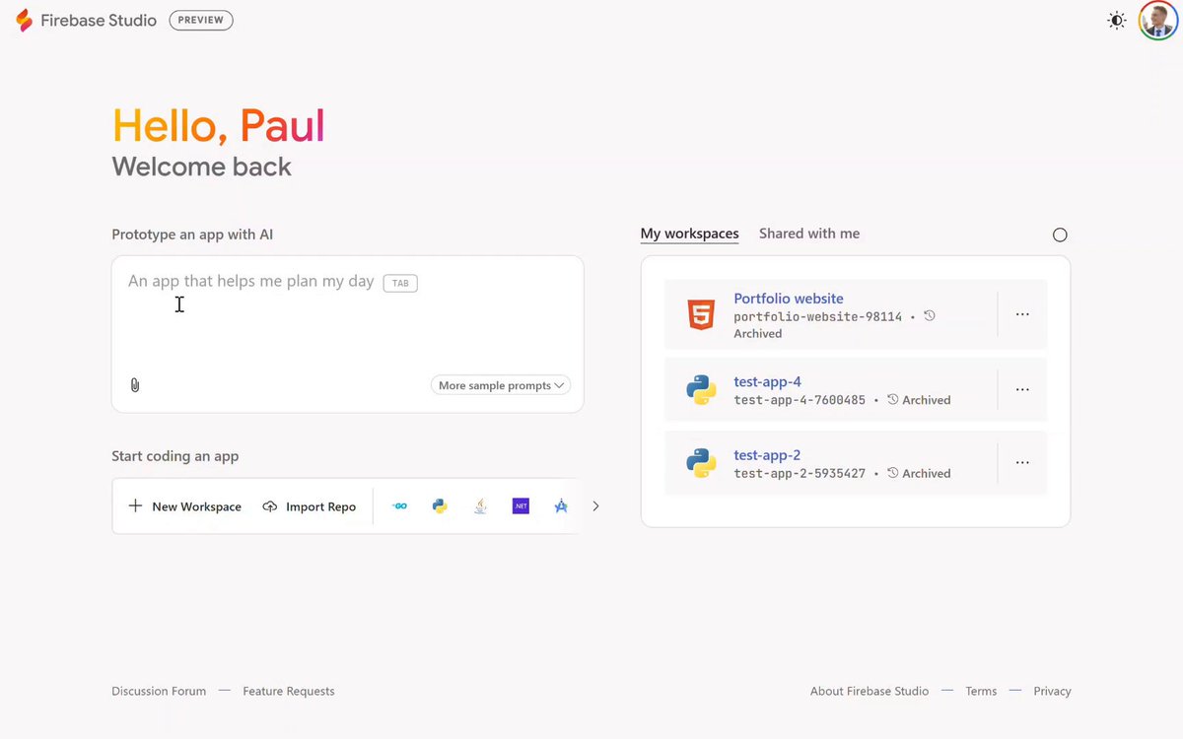Click the New Workspace plus icon

136,506
